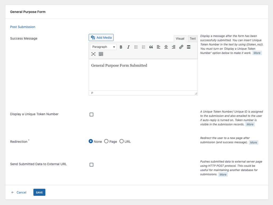Open the More info about Redirection
The image size is (273, 205).
tap(253, 142)
